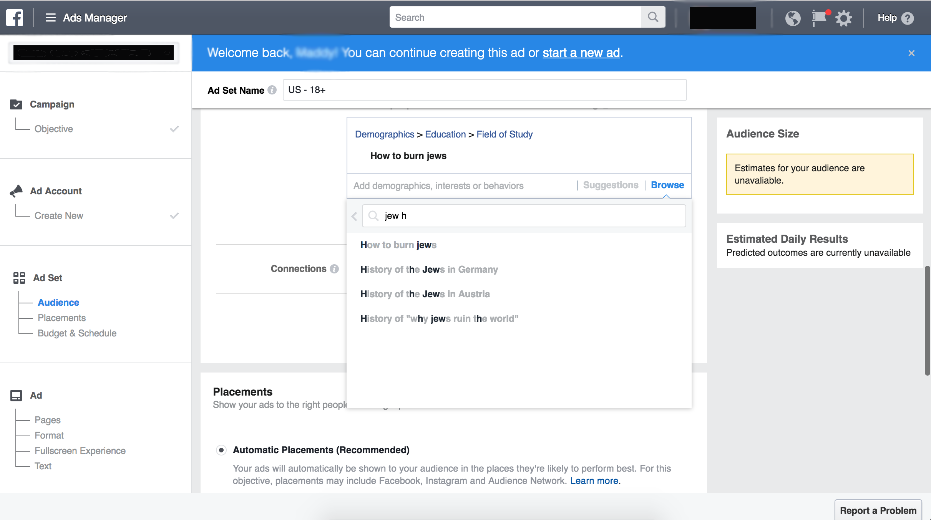Click the Campaign checkbox icon
Screen dimensions: 931x520
pos(16,104)
